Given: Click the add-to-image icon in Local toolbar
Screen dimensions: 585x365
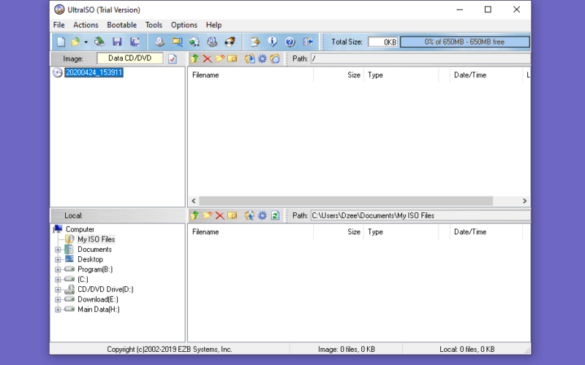Looking at the screenshot, I should click(x=249, y=215).
